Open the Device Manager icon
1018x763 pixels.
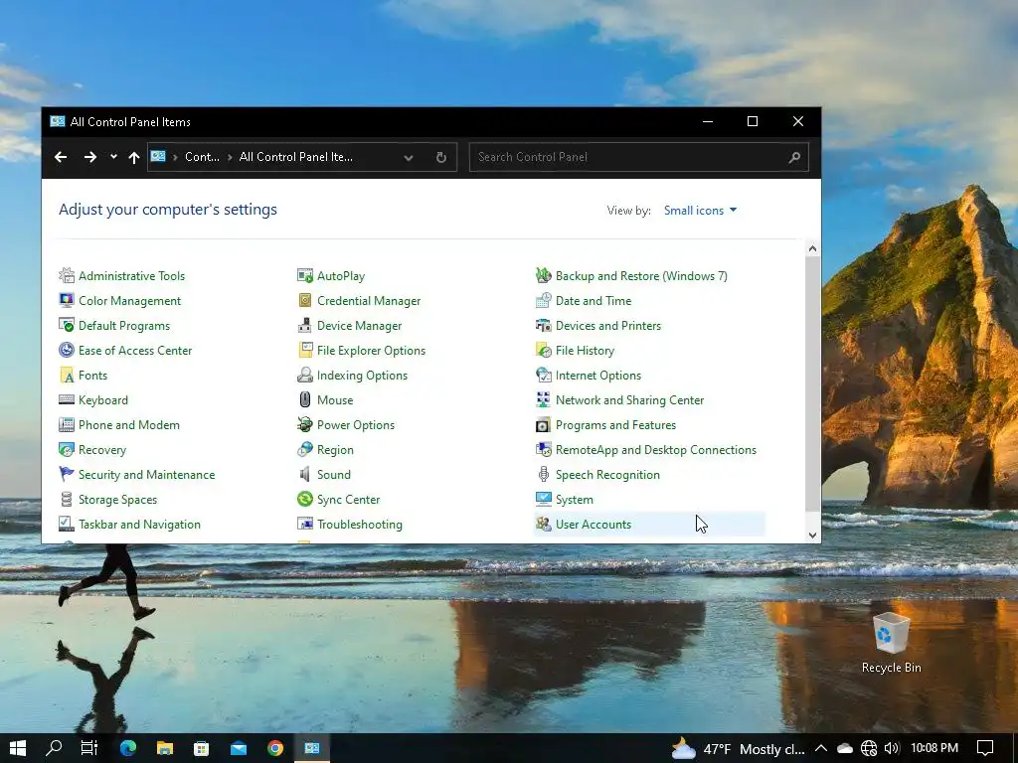tap(304, 325)
